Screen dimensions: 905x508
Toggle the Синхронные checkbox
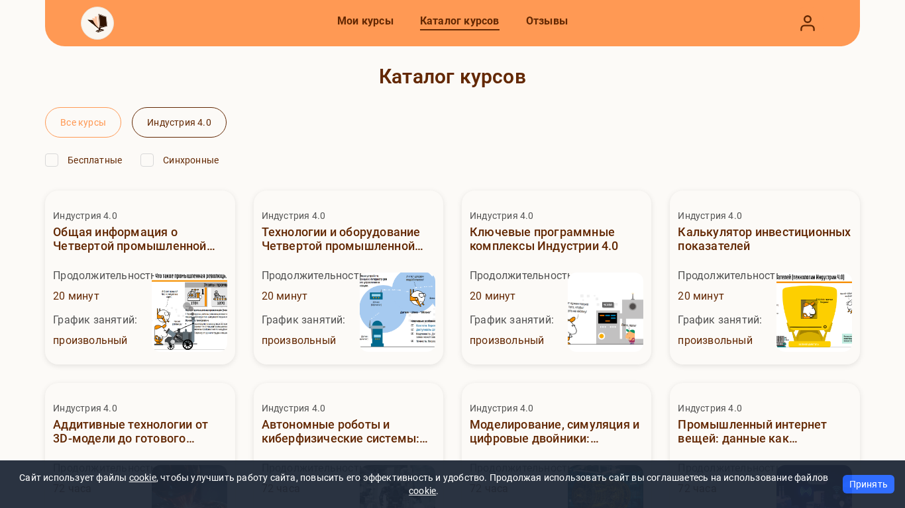point(147,160)
